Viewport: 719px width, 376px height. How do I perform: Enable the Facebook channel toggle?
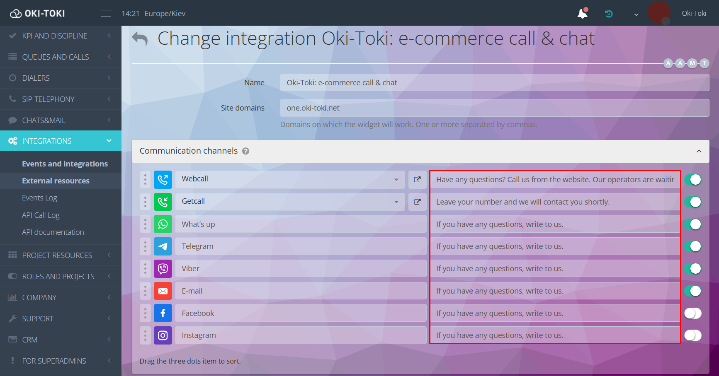click(692, 313)
